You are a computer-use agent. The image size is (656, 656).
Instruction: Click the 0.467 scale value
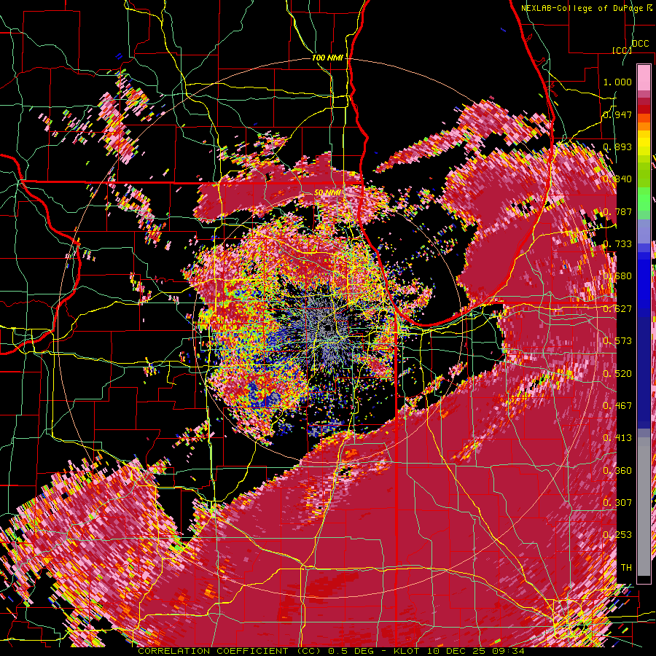click(x=617, y=406)
